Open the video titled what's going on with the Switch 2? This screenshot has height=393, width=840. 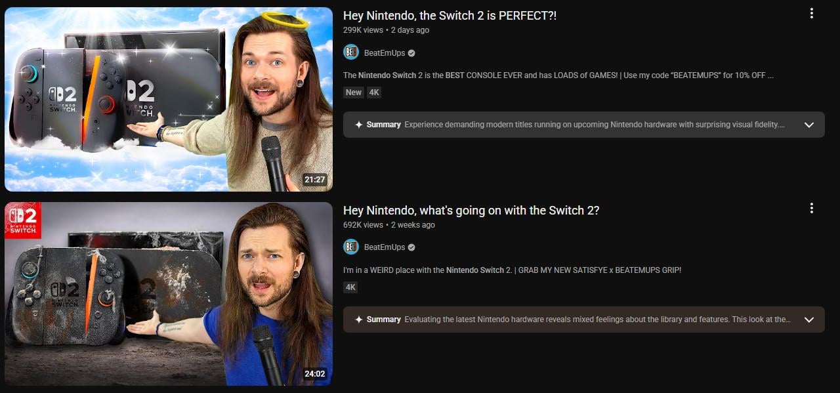click(471, 210)
